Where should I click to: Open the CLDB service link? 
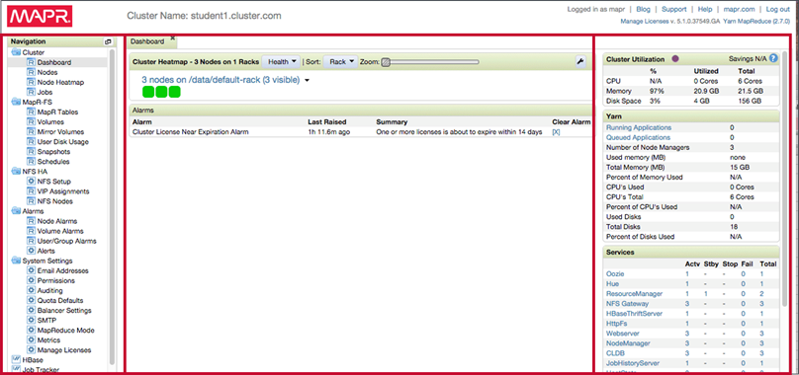click(615, 353)
